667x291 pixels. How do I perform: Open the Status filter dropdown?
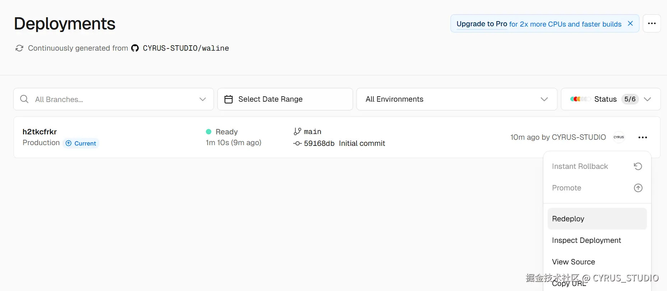tap(611, 99)
